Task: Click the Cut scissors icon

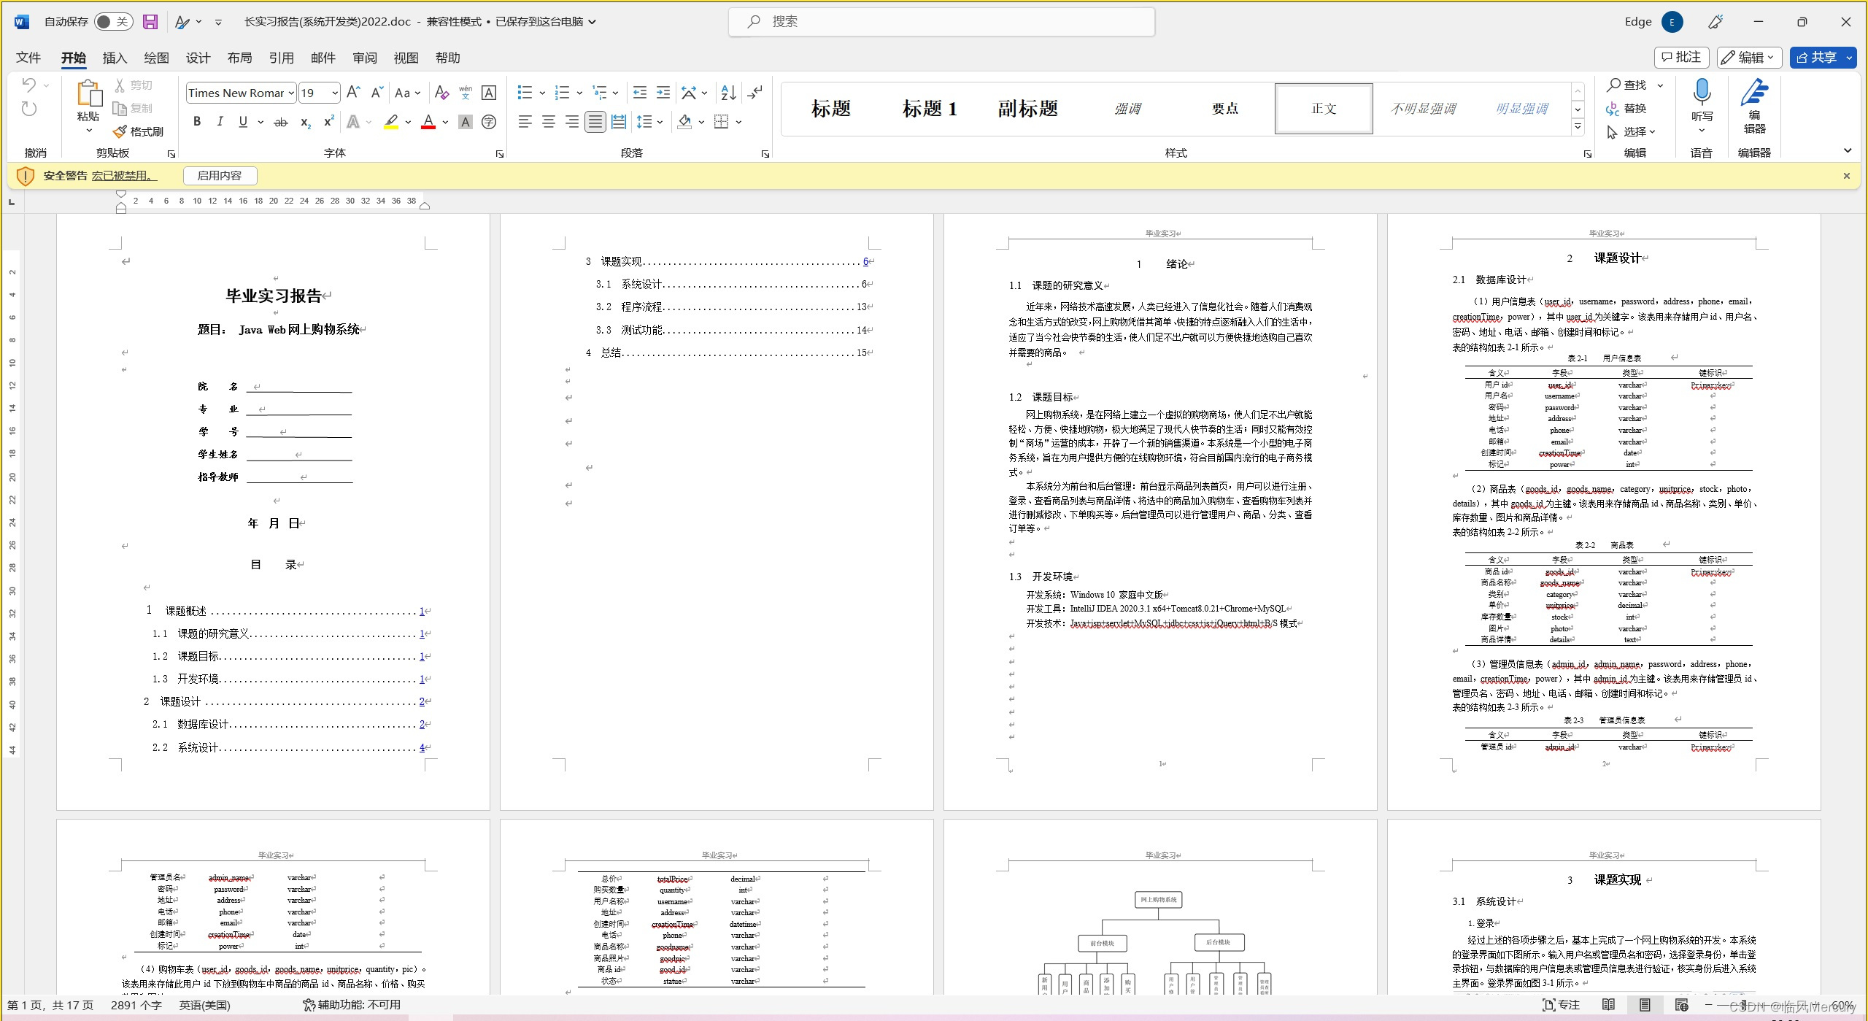Action: (x=120, y=85)
